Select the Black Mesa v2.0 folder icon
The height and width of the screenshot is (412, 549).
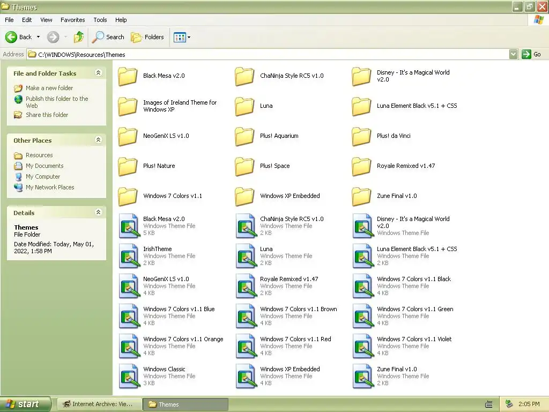tap(128, 76)
